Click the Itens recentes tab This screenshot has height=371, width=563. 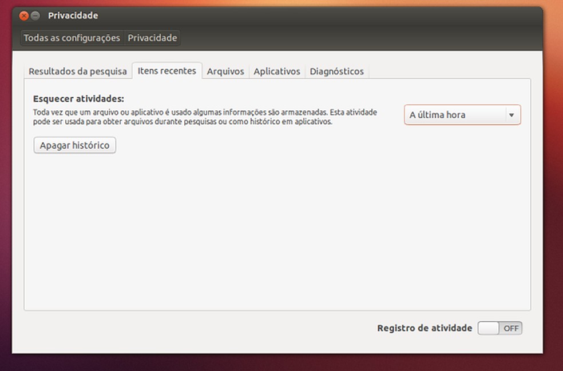167,71
